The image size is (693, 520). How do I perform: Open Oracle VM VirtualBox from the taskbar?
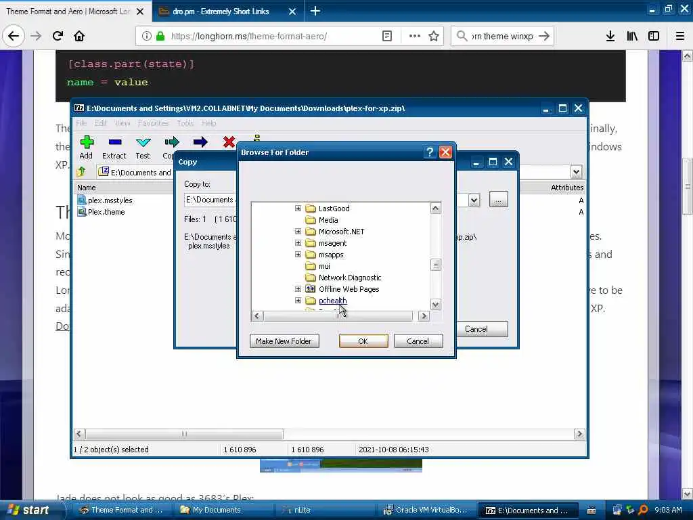(x=425, y=510)
